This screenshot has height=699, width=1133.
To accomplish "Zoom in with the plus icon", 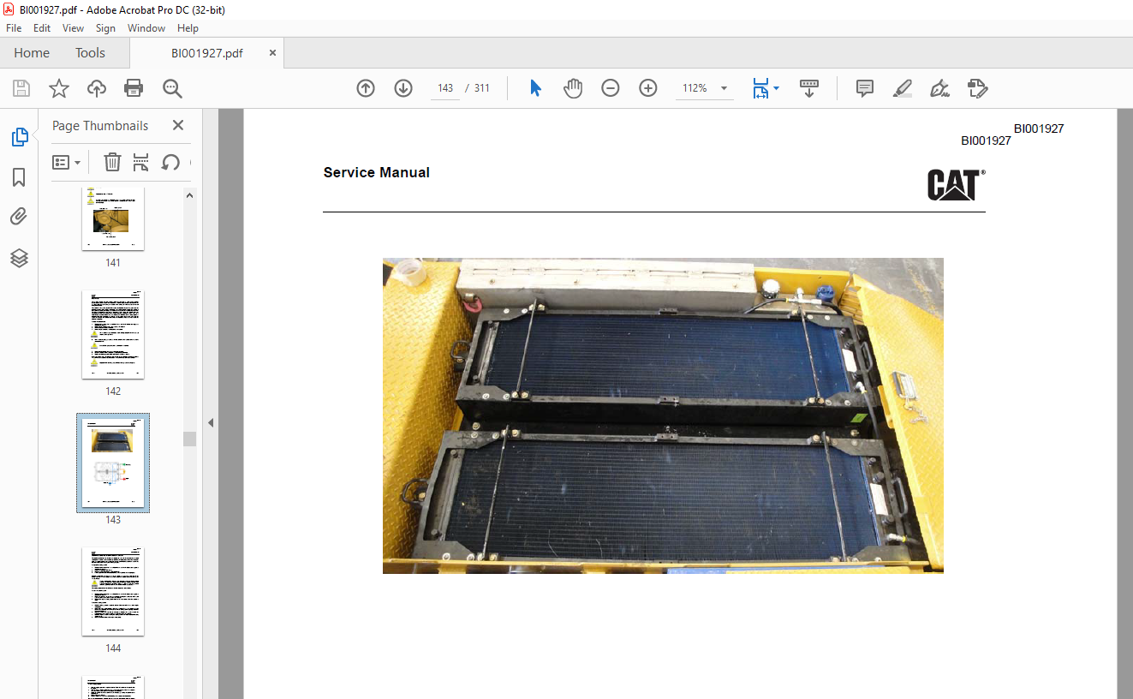I will [x=648, y=88].
